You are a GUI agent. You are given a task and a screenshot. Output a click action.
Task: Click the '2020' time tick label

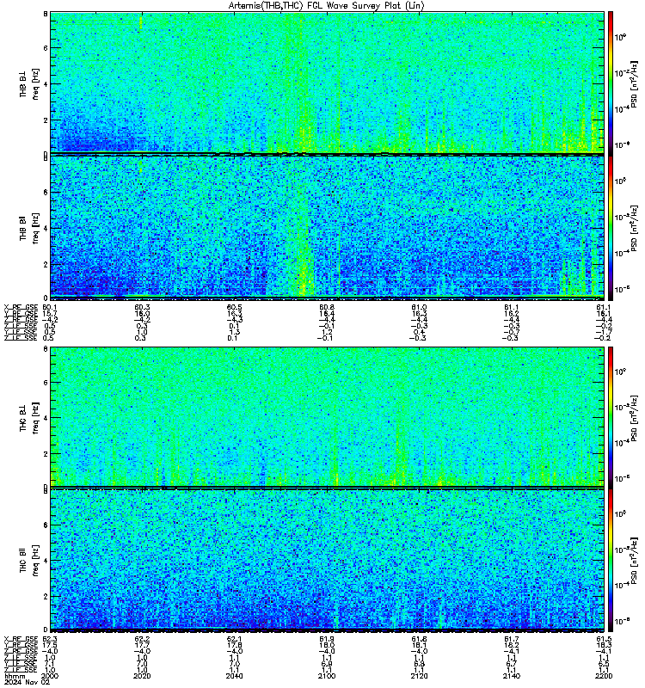142,676
